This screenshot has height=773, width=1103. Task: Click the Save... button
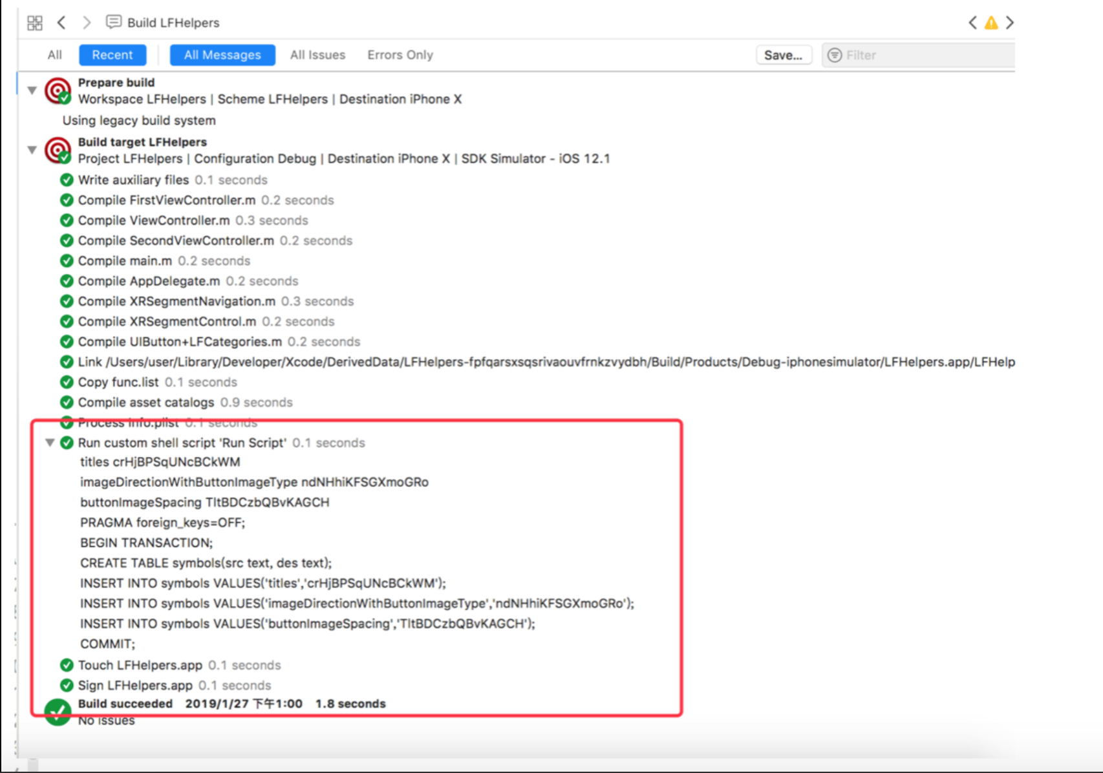click(784, 55)
